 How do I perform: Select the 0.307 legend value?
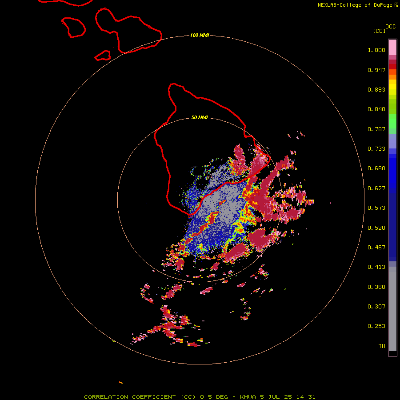coord(376,307)
